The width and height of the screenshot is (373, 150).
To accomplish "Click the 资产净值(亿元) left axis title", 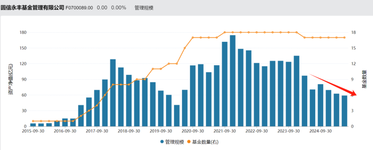I will [x=11, y=79].
